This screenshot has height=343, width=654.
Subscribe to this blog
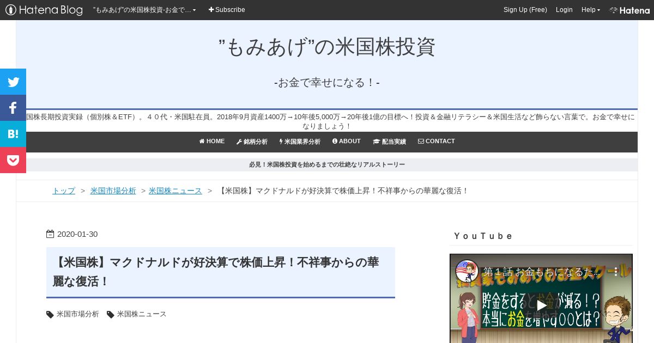pyautogui.click(x=227, y=10)
